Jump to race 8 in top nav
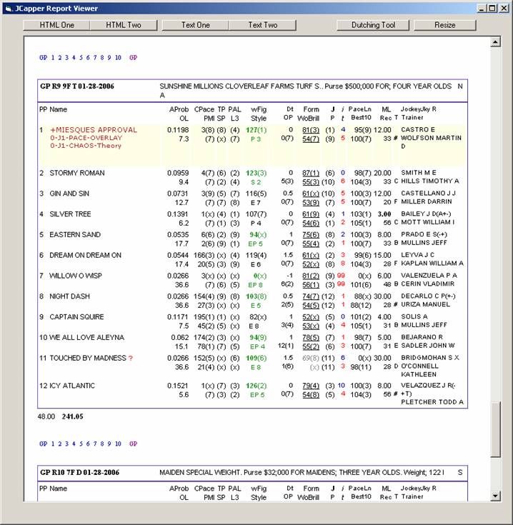The image size is (513, 525). coord(101,58)
